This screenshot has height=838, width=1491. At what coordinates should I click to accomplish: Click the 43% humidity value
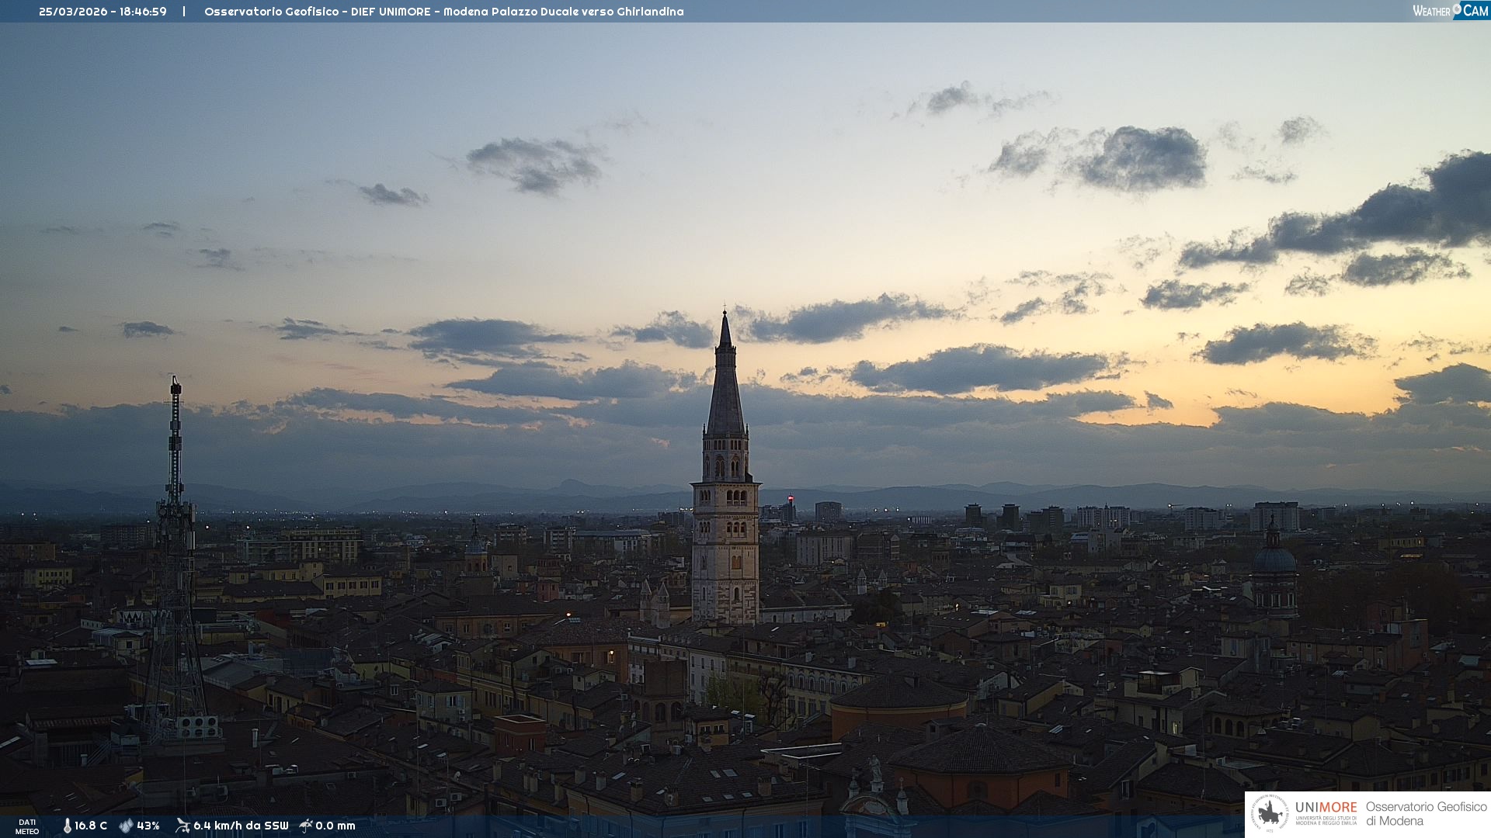[x=148, y=826]
